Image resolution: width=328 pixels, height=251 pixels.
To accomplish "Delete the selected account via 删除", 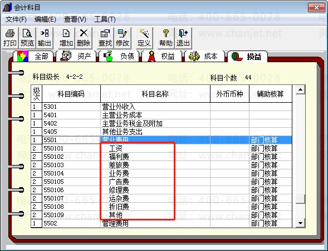I will (84, 38).
